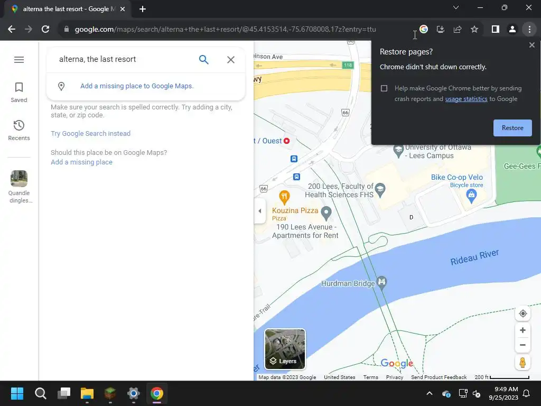The width and height of the screenshot is (541, 406).
Task: Zoom in on the map
Action: (x=523, y=330)
